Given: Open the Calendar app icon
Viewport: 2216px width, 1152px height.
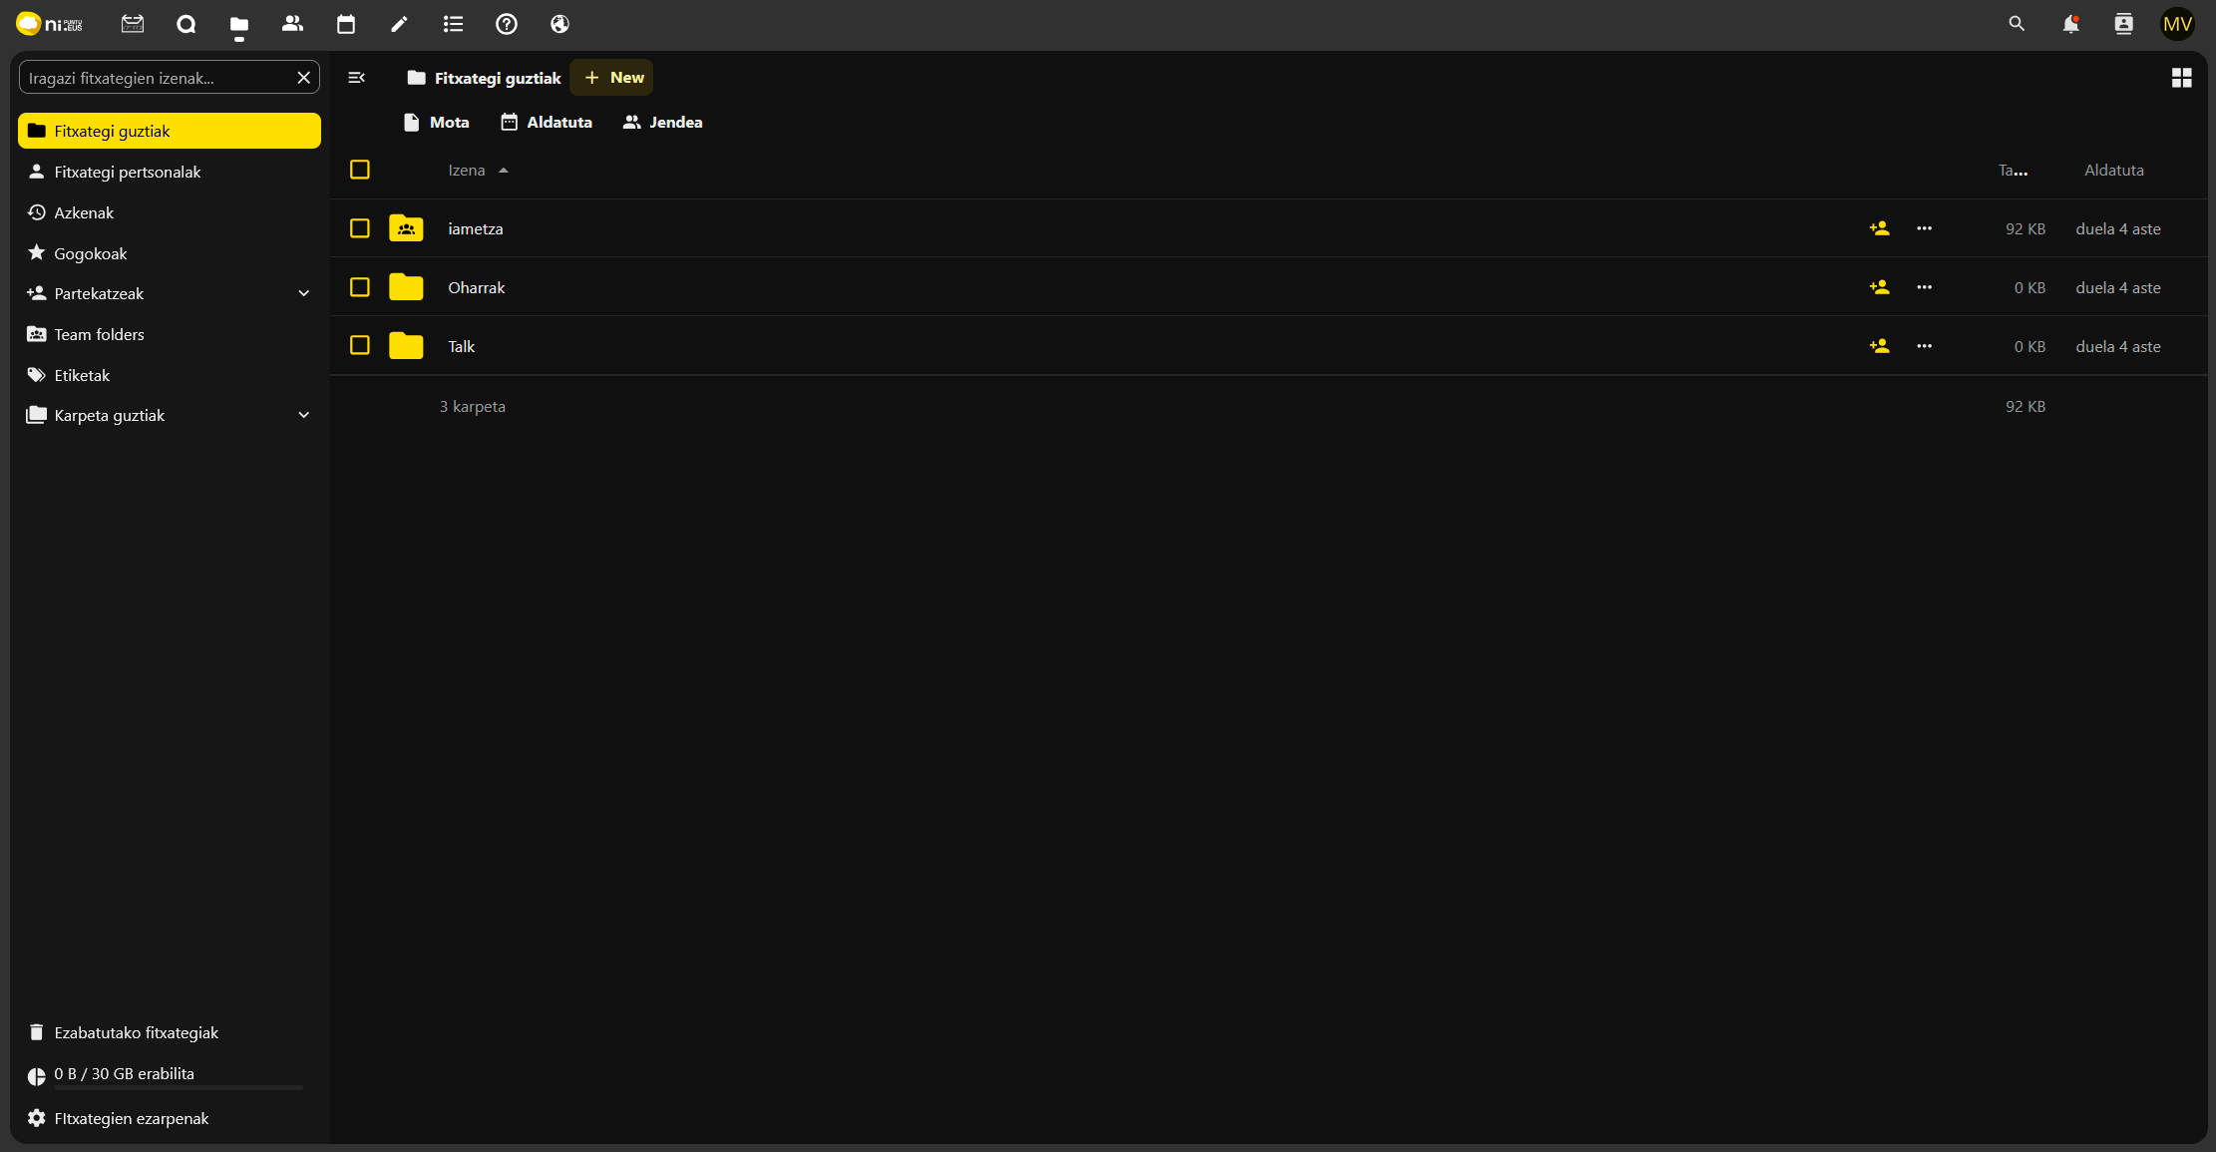Looking at the screenshot, I should pos(346,24).
